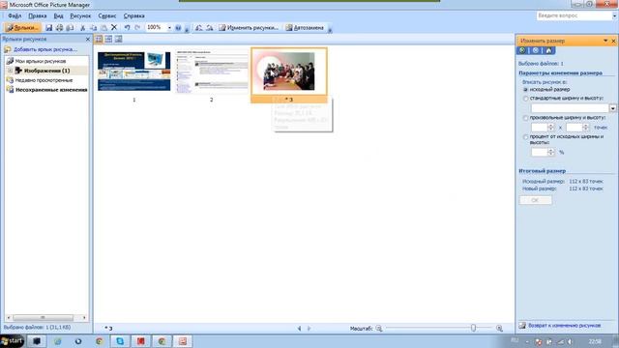
Task: Click the Rotate right icon
Action: coord(210,28)
